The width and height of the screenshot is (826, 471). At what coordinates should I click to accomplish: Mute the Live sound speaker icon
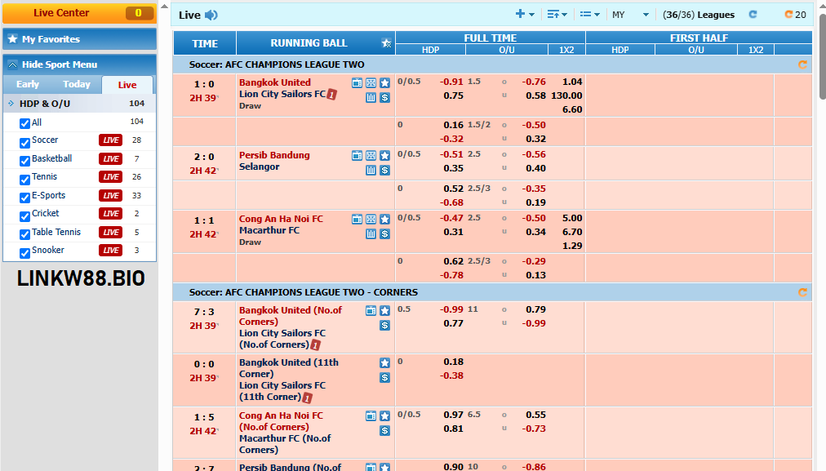point(211,15)
